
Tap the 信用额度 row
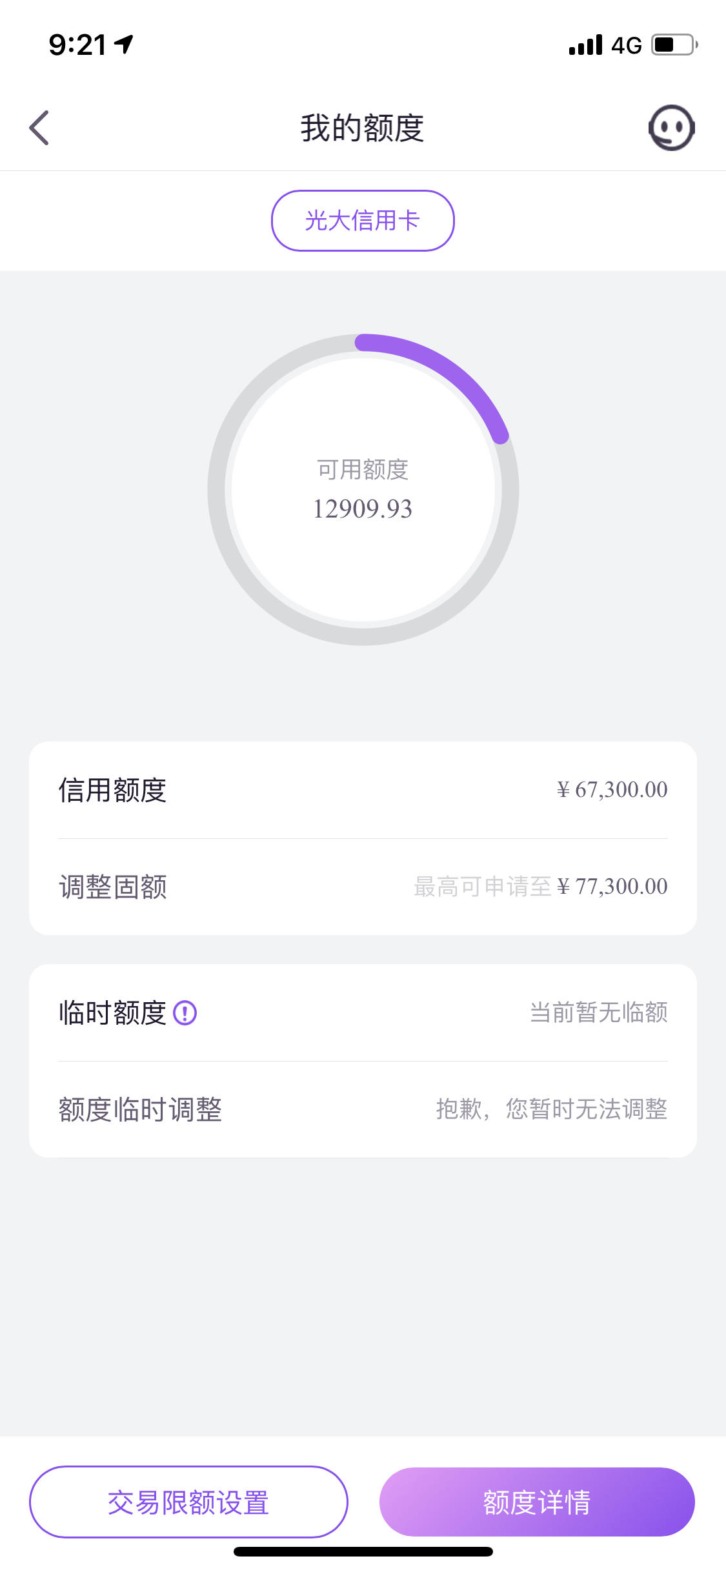click(x=363, y=790)
